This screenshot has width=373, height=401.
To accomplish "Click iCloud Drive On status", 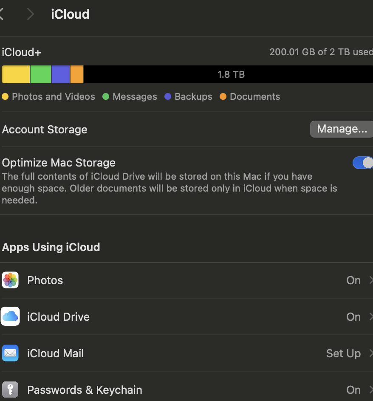I will click(x=353, y=317).
